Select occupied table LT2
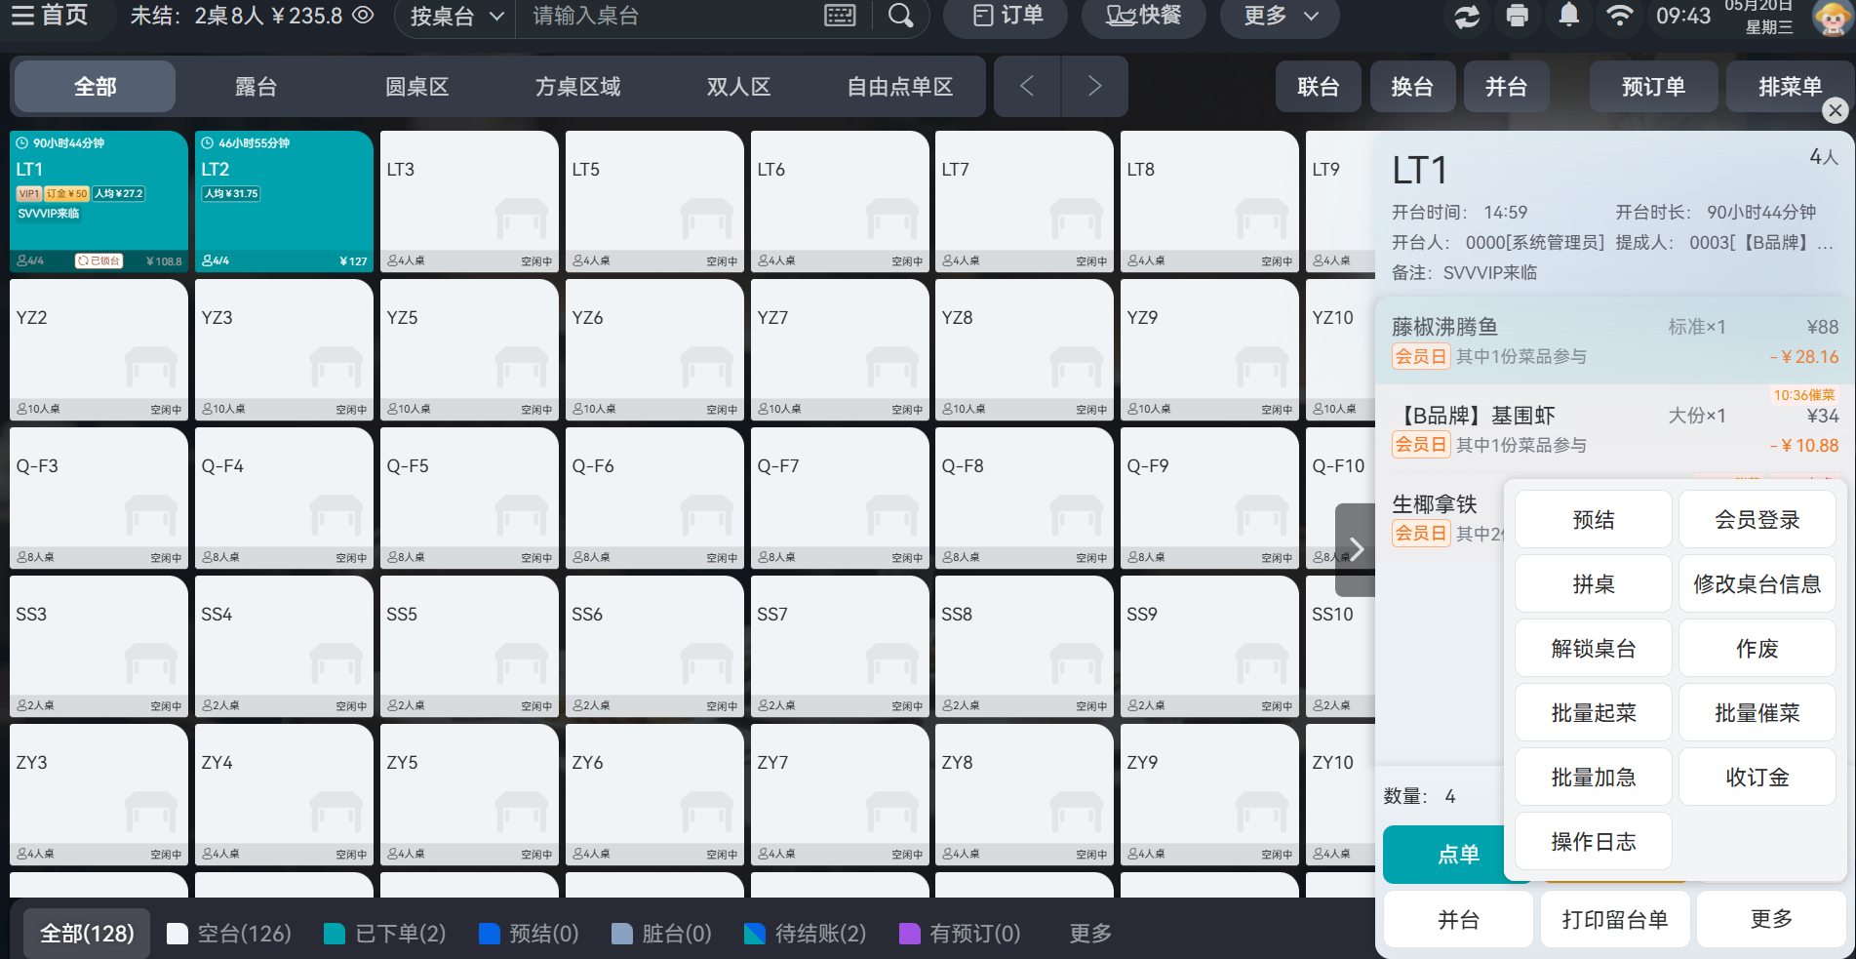 [284, 201]
